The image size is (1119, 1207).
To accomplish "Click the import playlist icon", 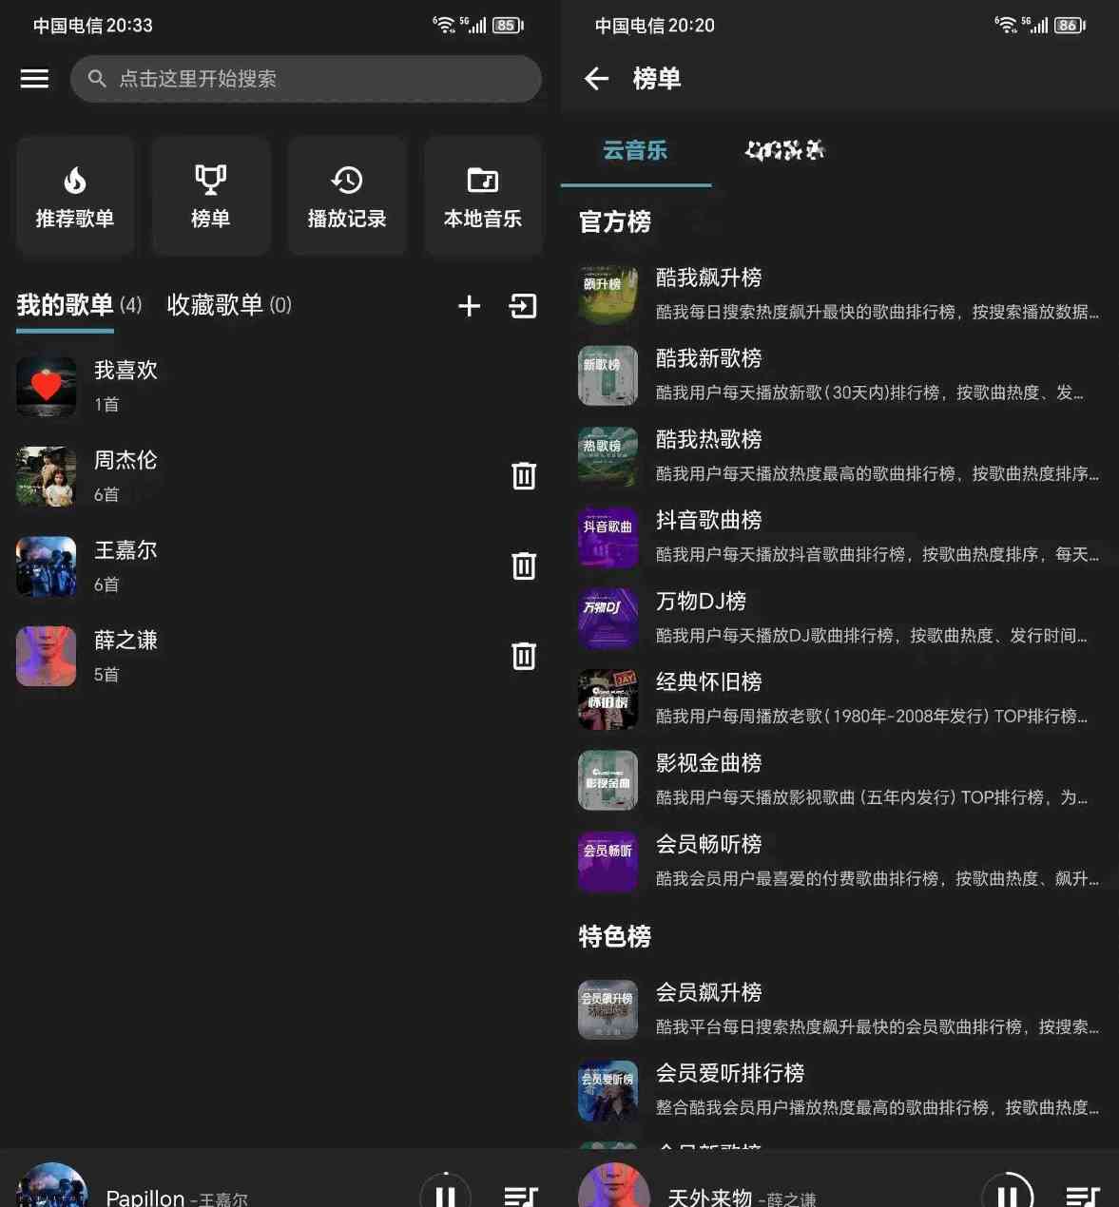I will pos(524,306).
